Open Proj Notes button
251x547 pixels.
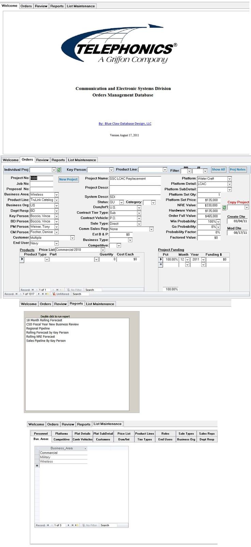pyautogui.click(x=237, y=169)
